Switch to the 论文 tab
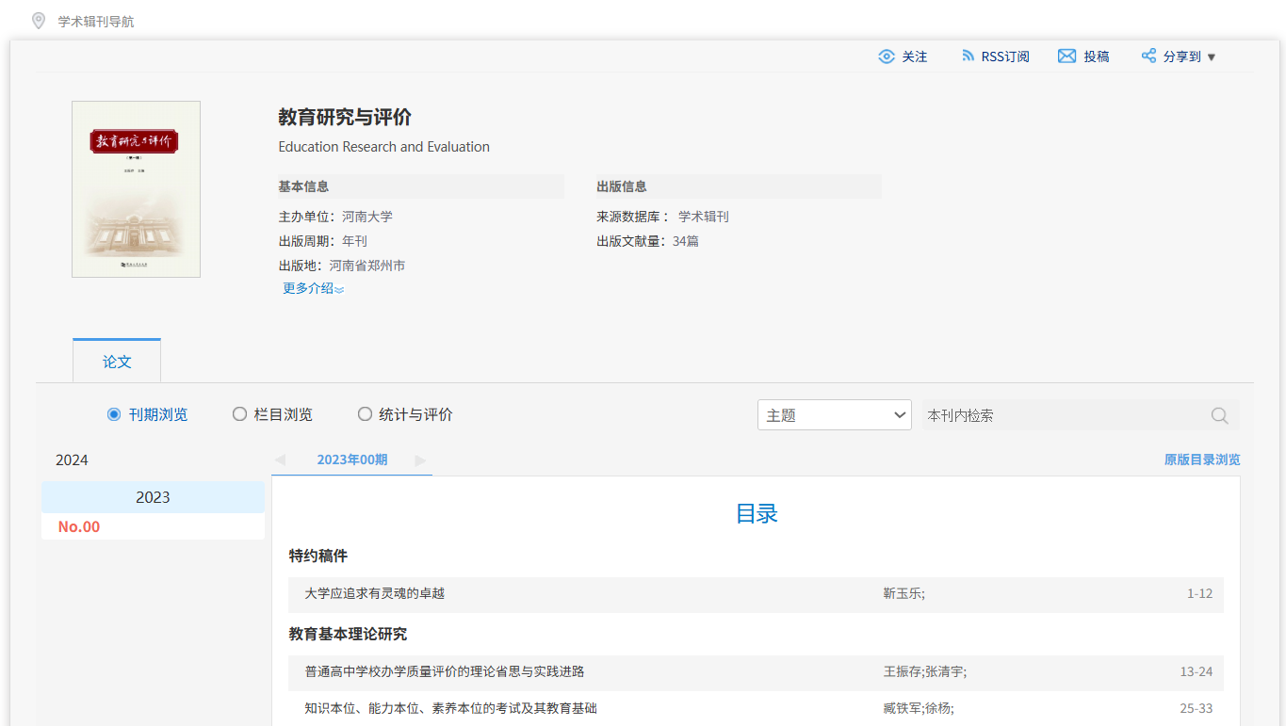Screen dimensions: 1286x726 click(117, 362)
